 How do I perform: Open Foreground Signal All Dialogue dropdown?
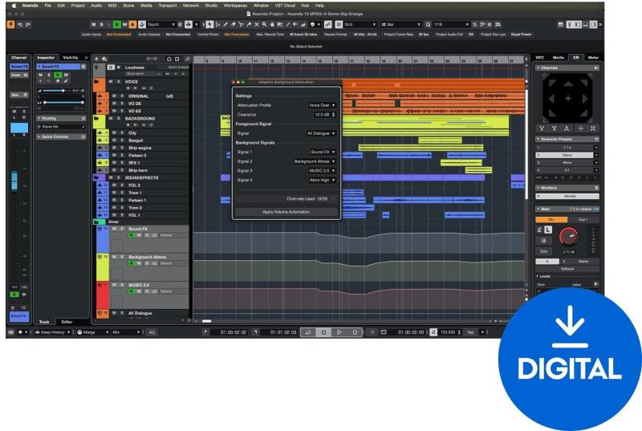click(321, 133)
